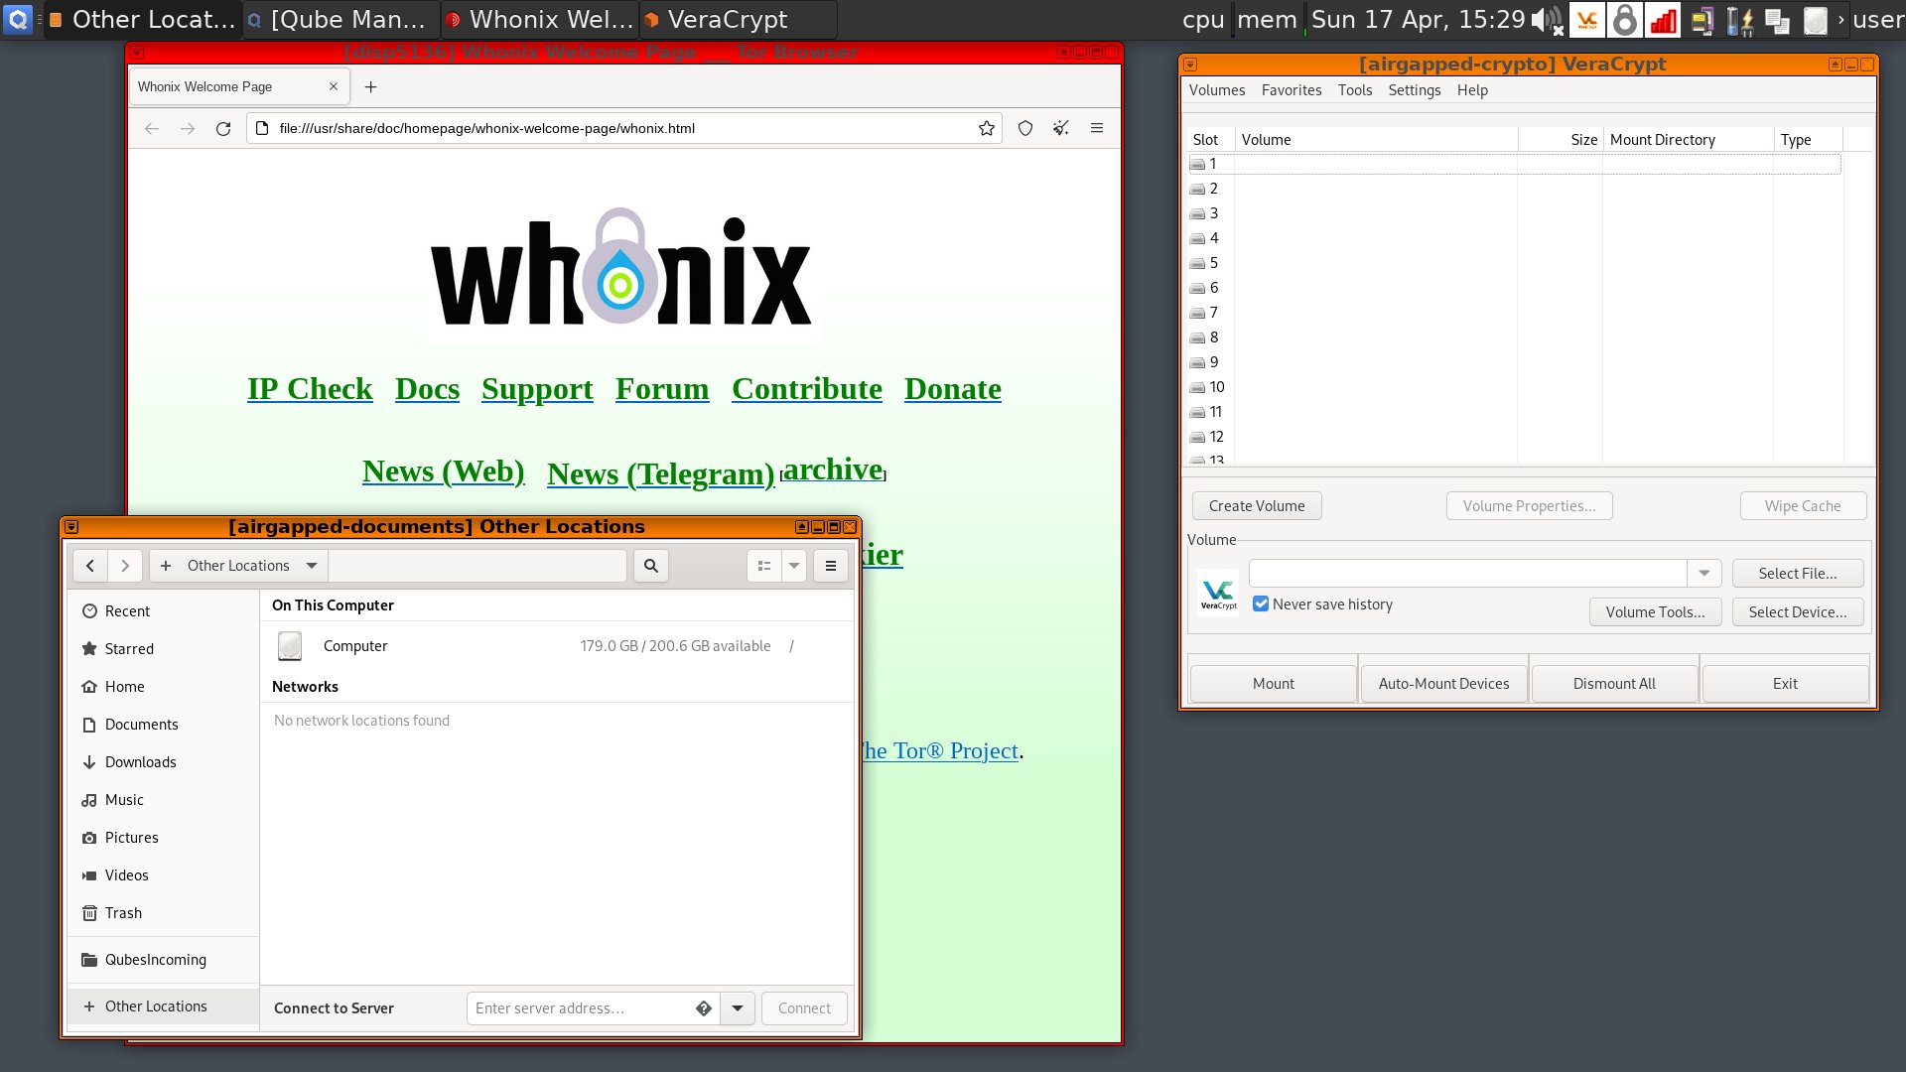Image resolution: width=1906 pixels, height=1072 pixels.
Task: Select Downloads in file manager sidebar
Action: [140, 762]
